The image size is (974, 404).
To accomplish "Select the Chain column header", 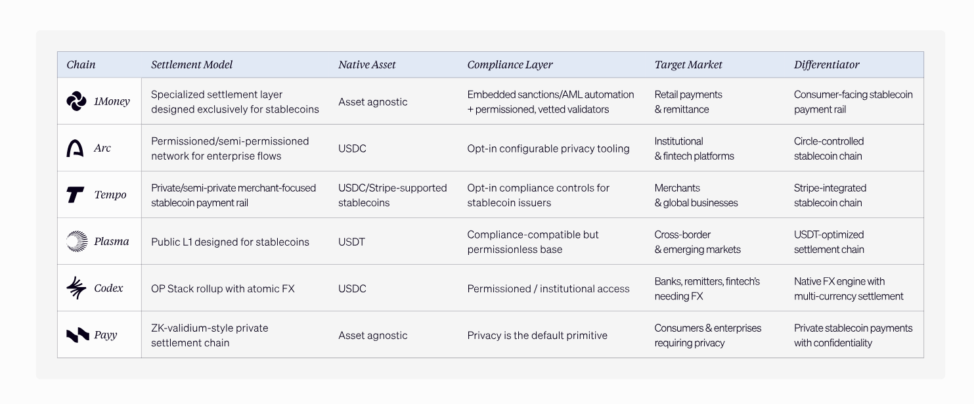I will point(81,64).
